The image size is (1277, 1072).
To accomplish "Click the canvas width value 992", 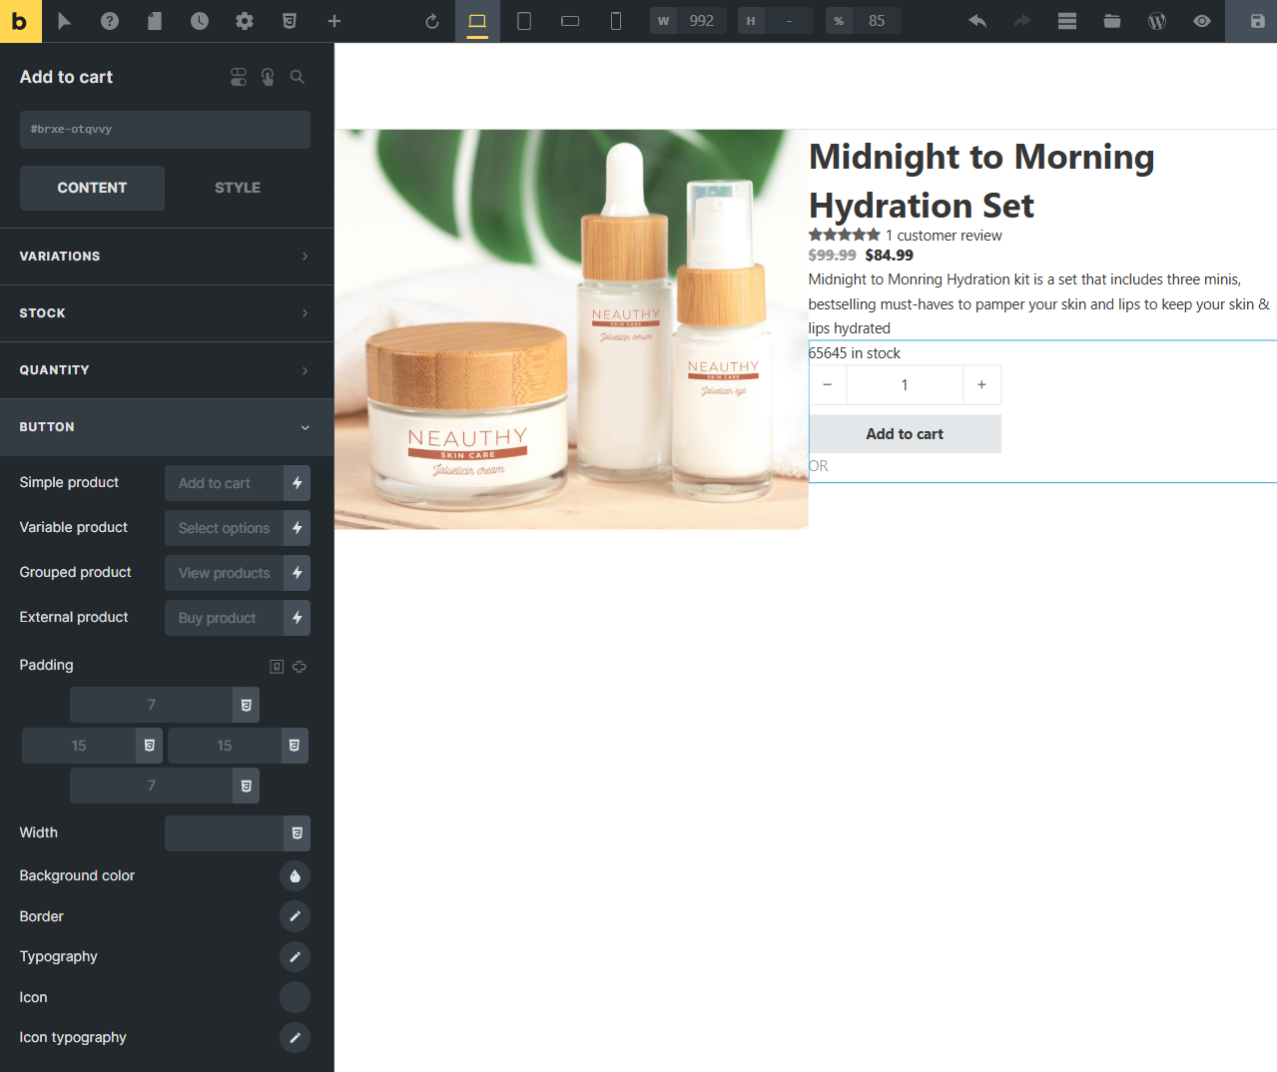I will (701, 21).
